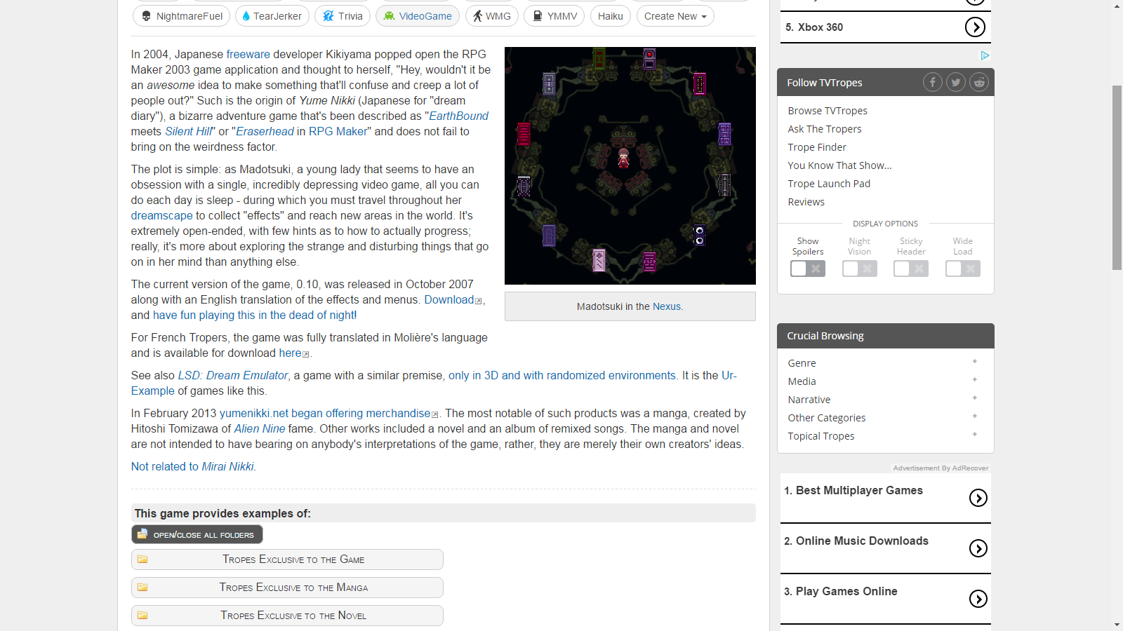Switch to TearJerker tab
Viewport: 1123px width, 631px height.
point(272,16)
